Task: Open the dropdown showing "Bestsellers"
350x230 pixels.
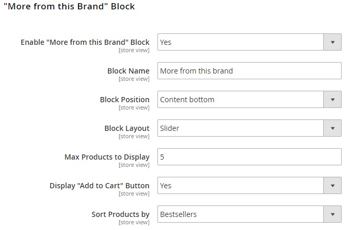Action: 241,214
